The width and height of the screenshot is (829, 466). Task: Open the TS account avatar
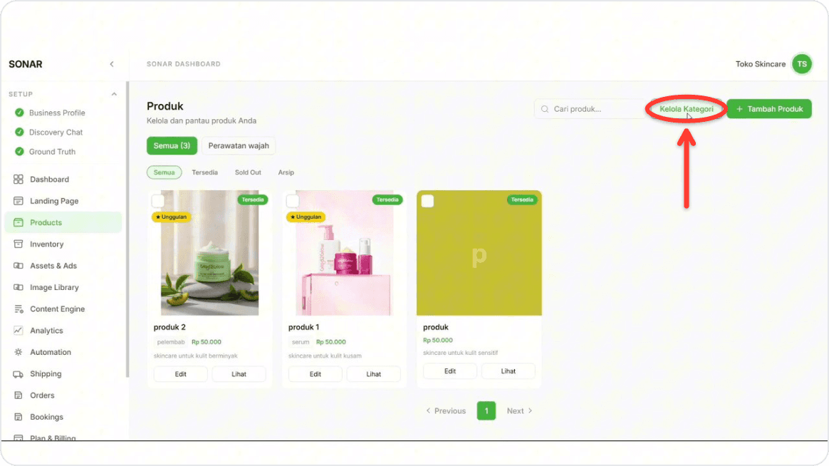point(802,64)
